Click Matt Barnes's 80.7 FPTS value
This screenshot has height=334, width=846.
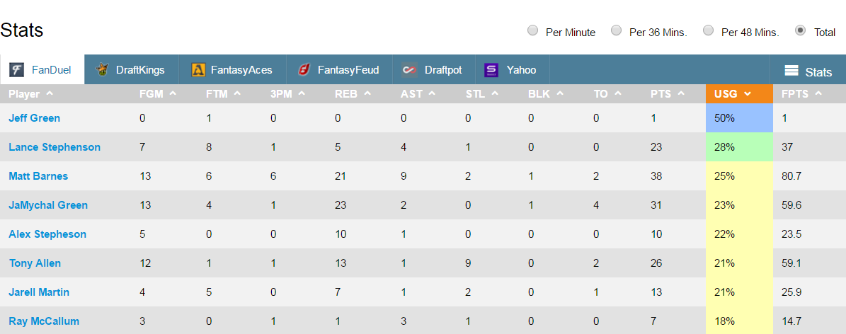tap(791, 176)
